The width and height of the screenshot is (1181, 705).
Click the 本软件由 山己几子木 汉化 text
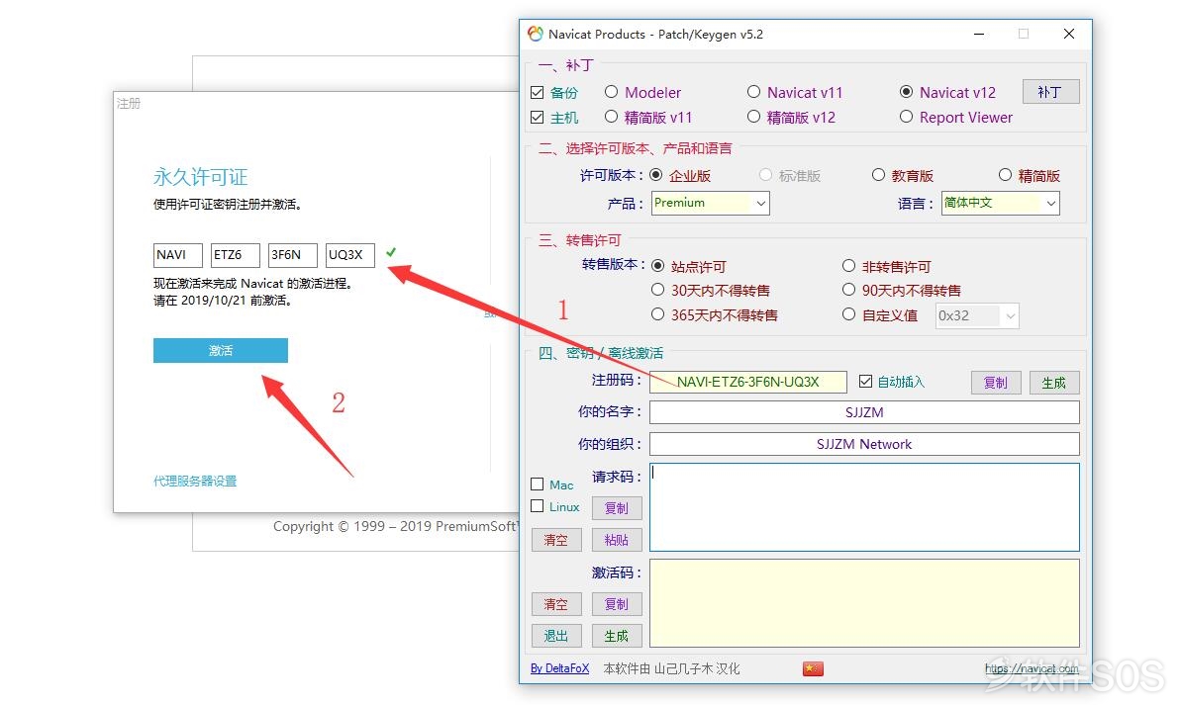point(672,668)
